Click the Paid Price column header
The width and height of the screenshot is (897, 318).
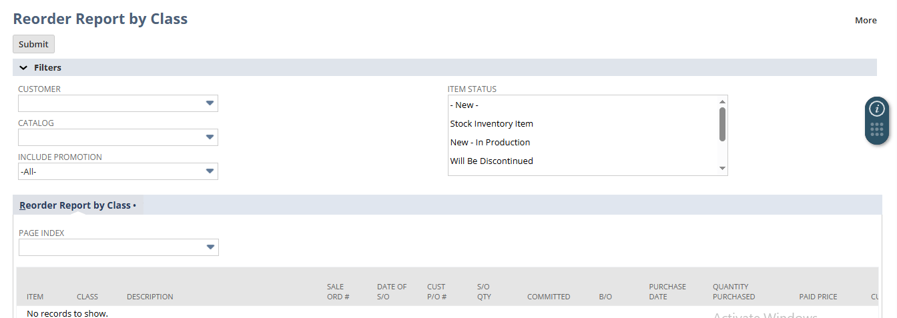tap(818, 297)
